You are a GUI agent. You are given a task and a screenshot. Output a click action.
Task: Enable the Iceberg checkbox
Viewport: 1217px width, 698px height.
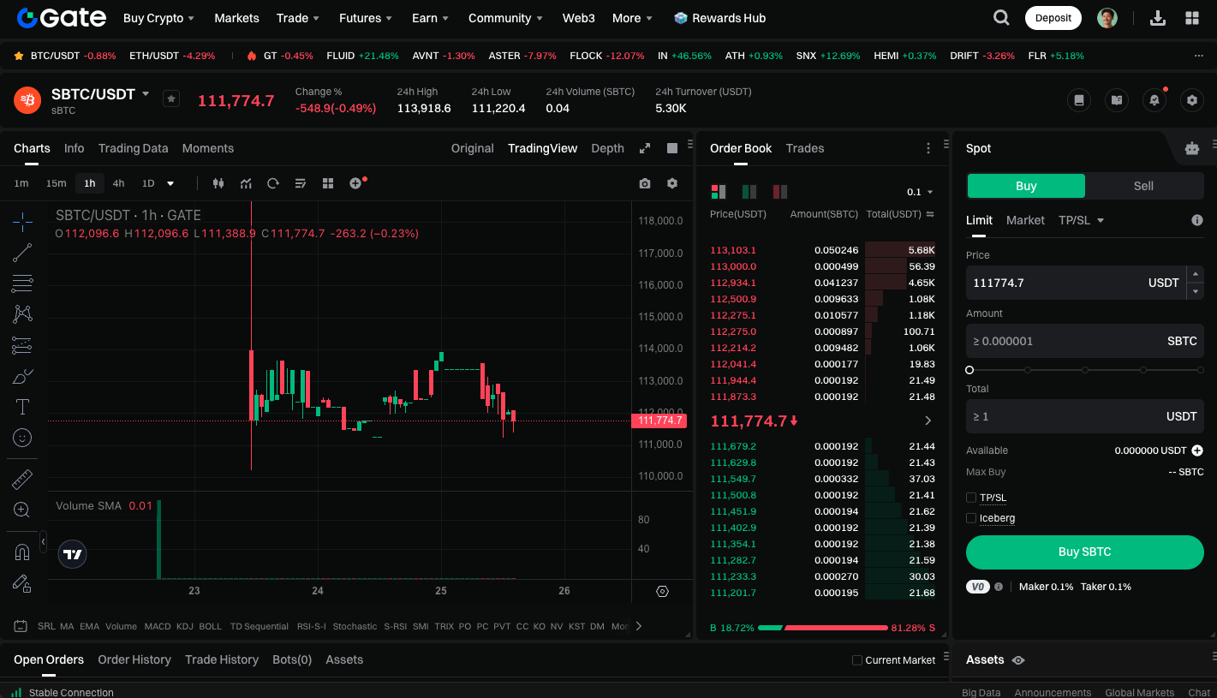coord(971,518)
